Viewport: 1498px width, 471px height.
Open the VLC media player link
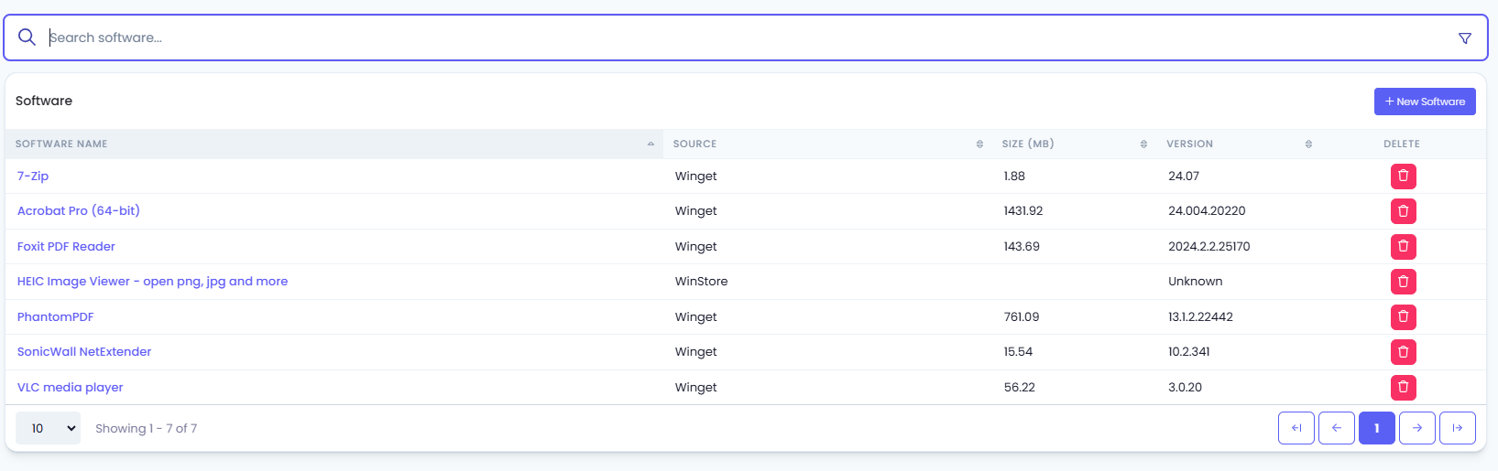[71, 387]
